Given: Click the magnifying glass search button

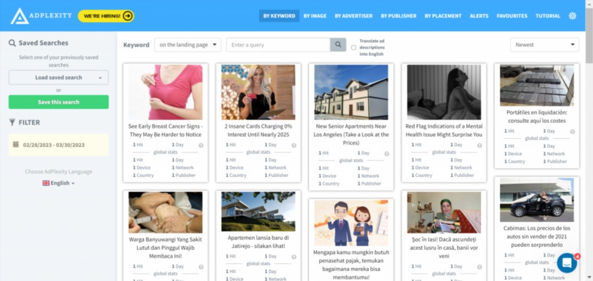Looking at the screenshot, I should (338, 45).
